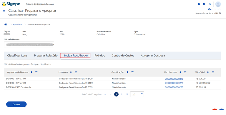Click 'Código de Recolhimento DARF: 3533' cell
Viewport: 226px width, 115px height.
76,87
